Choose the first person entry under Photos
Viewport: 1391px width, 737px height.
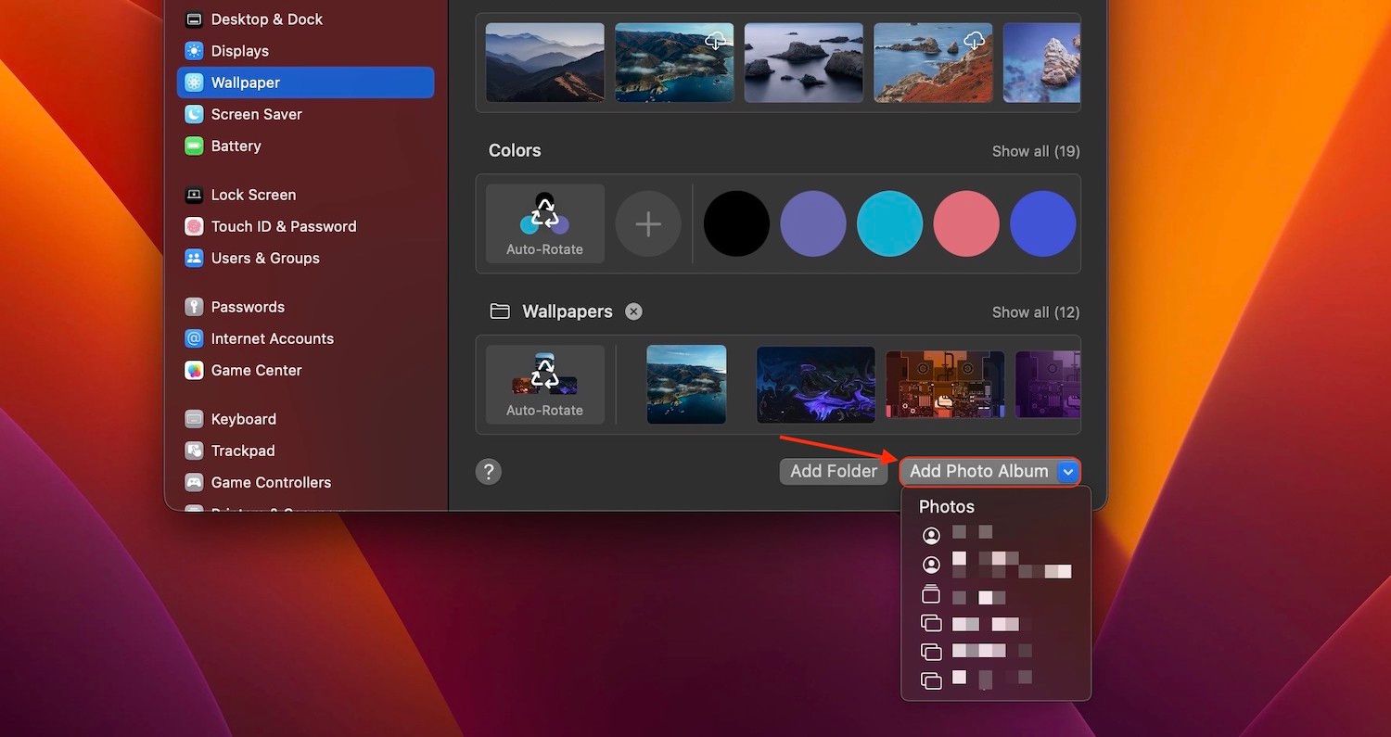(972, 535)
